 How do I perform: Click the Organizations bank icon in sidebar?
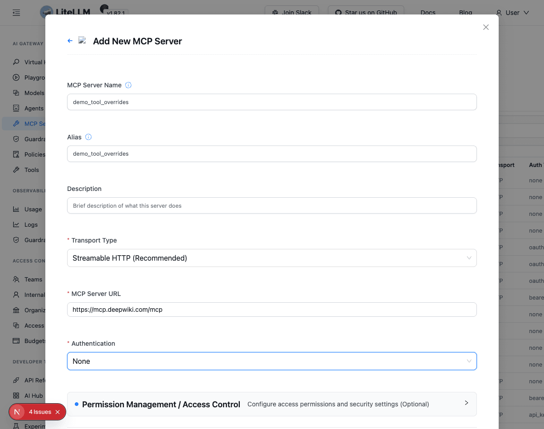click(16, 310)
